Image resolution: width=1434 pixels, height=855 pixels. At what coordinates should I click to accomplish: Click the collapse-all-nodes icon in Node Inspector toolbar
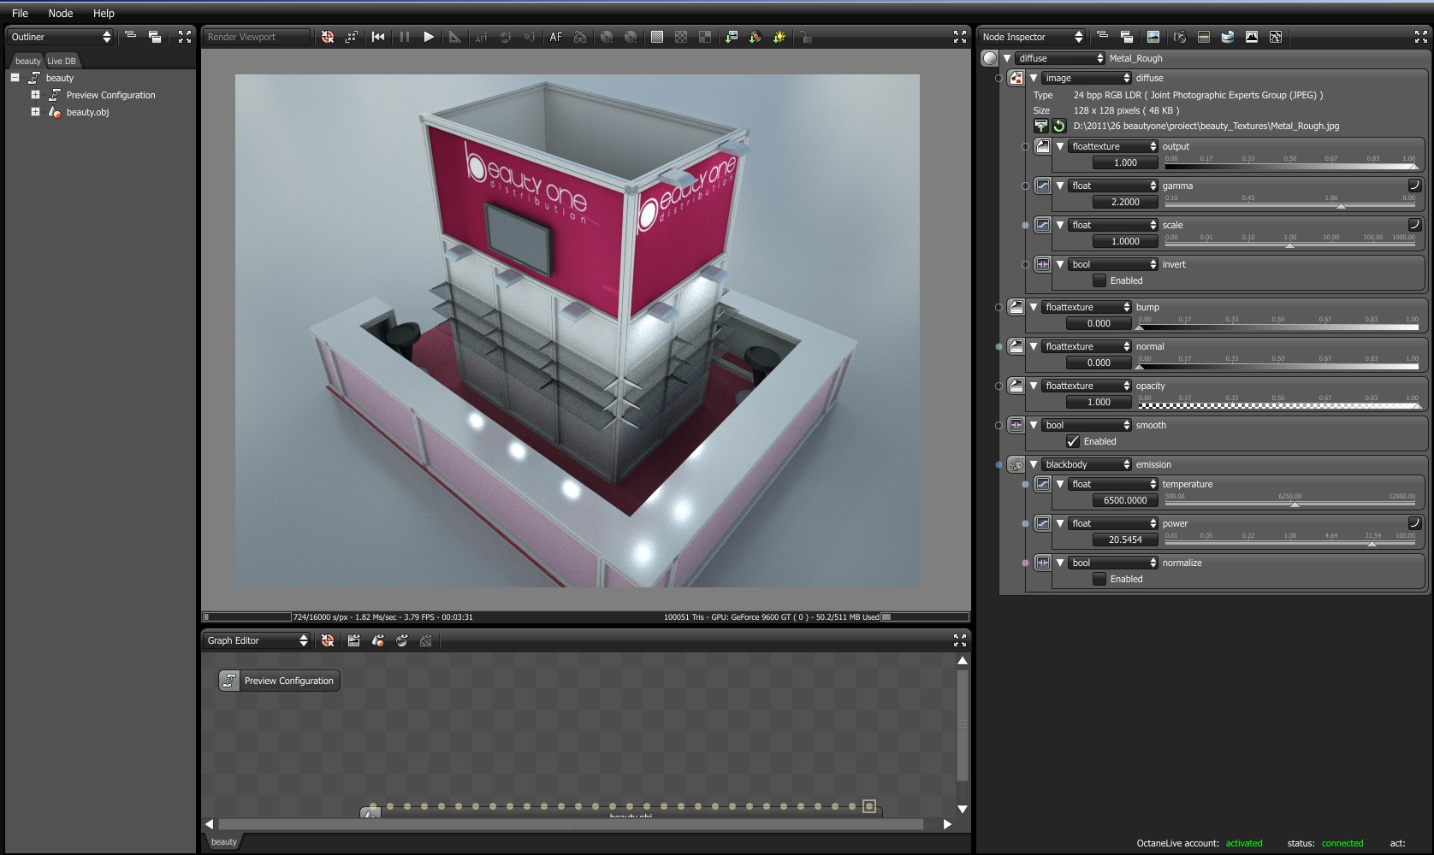click(1102, 37)
